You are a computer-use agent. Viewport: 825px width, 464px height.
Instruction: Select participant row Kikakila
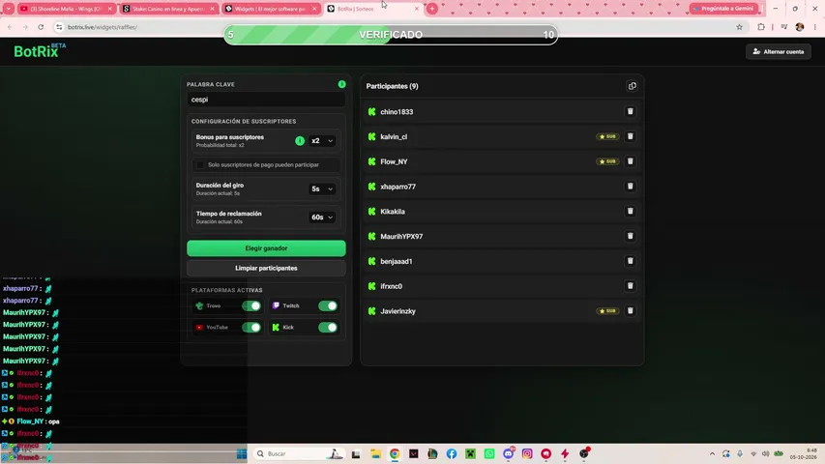pos(503,212)
